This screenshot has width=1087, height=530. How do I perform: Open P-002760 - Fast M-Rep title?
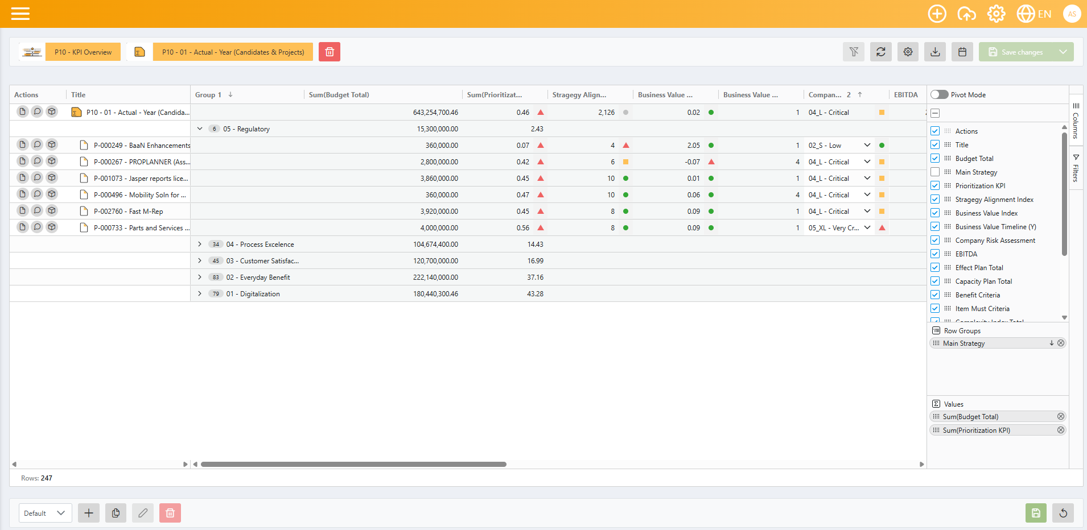128,211
